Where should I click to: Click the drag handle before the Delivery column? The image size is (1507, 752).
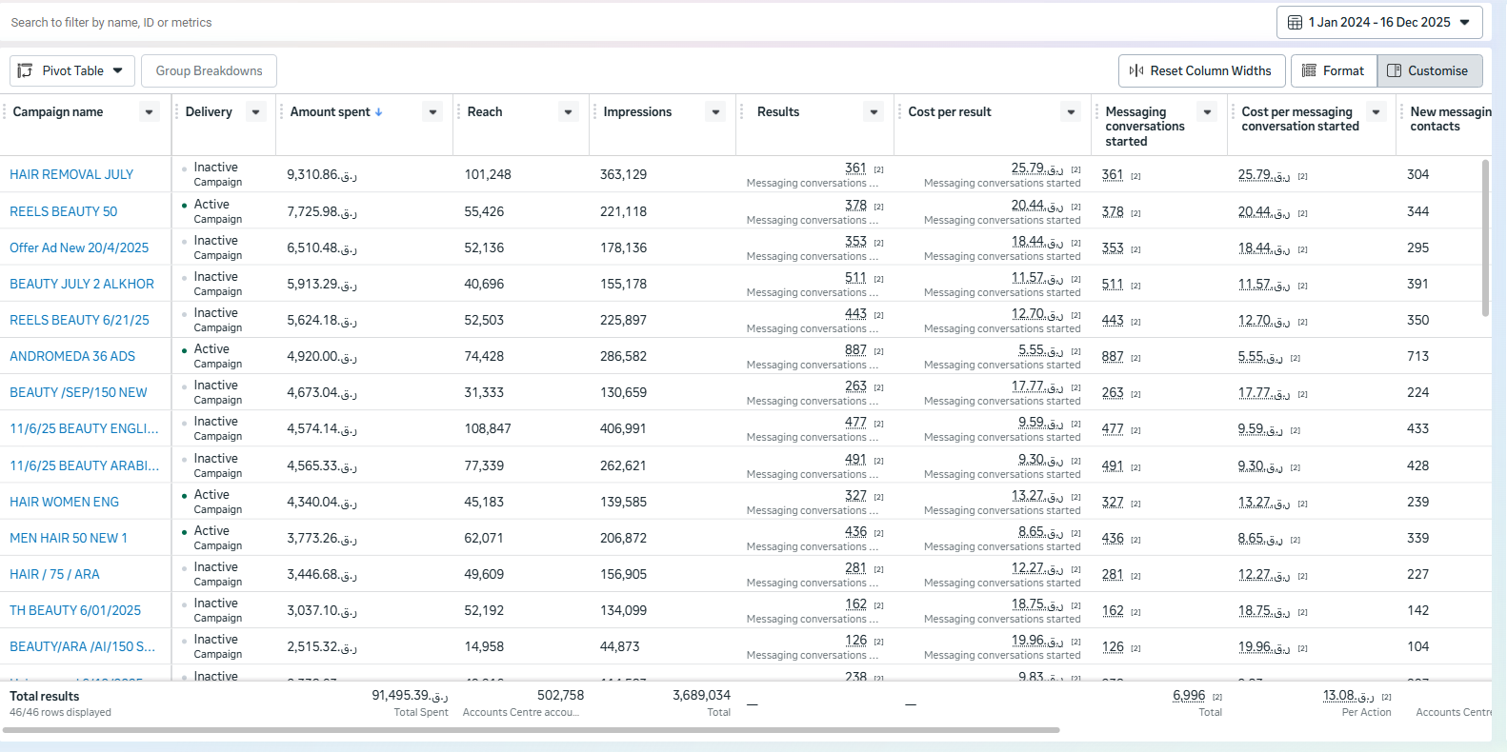[x=176, y=112]
